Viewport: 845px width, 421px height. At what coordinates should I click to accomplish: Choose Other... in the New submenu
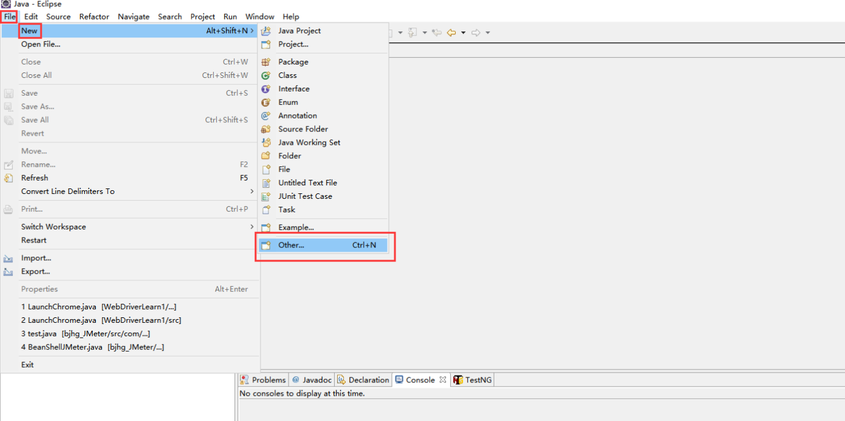323,245
